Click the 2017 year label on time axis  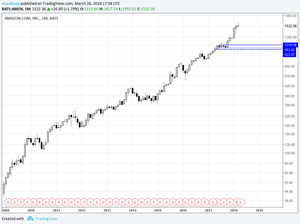[x=209, y=210]
